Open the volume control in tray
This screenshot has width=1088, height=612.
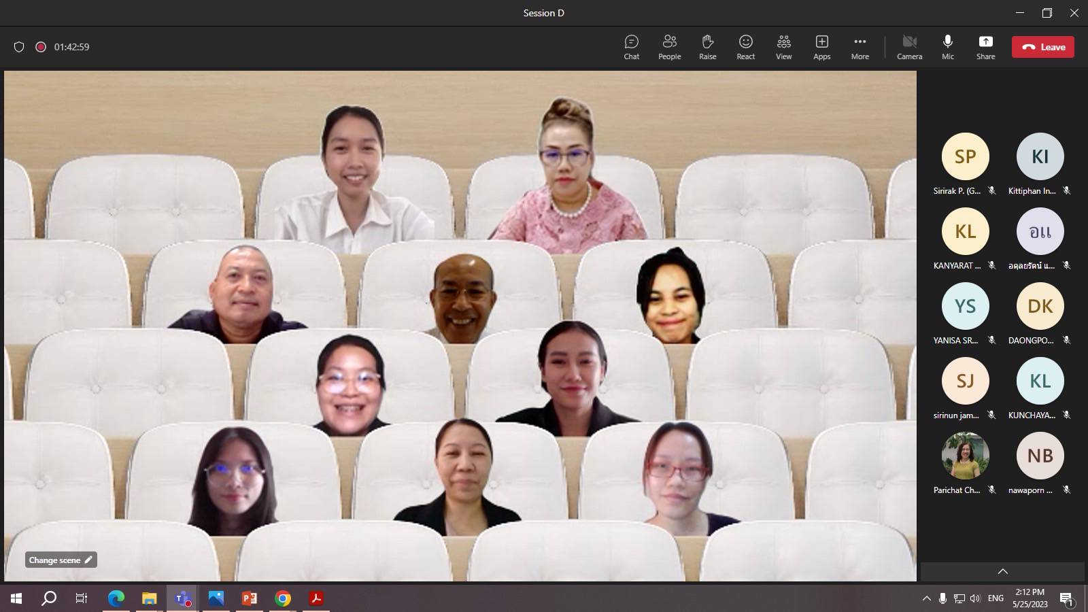975,598
